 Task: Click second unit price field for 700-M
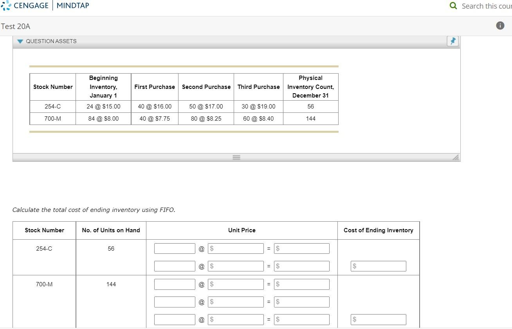coord(236,302)
